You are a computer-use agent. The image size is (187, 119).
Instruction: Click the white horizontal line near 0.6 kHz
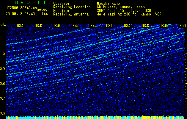tap(95, 110)
